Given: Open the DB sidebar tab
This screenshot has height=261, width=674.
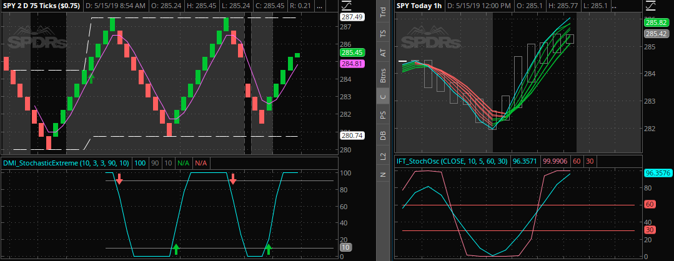Looking at the screenshot, I should point(383,136).
